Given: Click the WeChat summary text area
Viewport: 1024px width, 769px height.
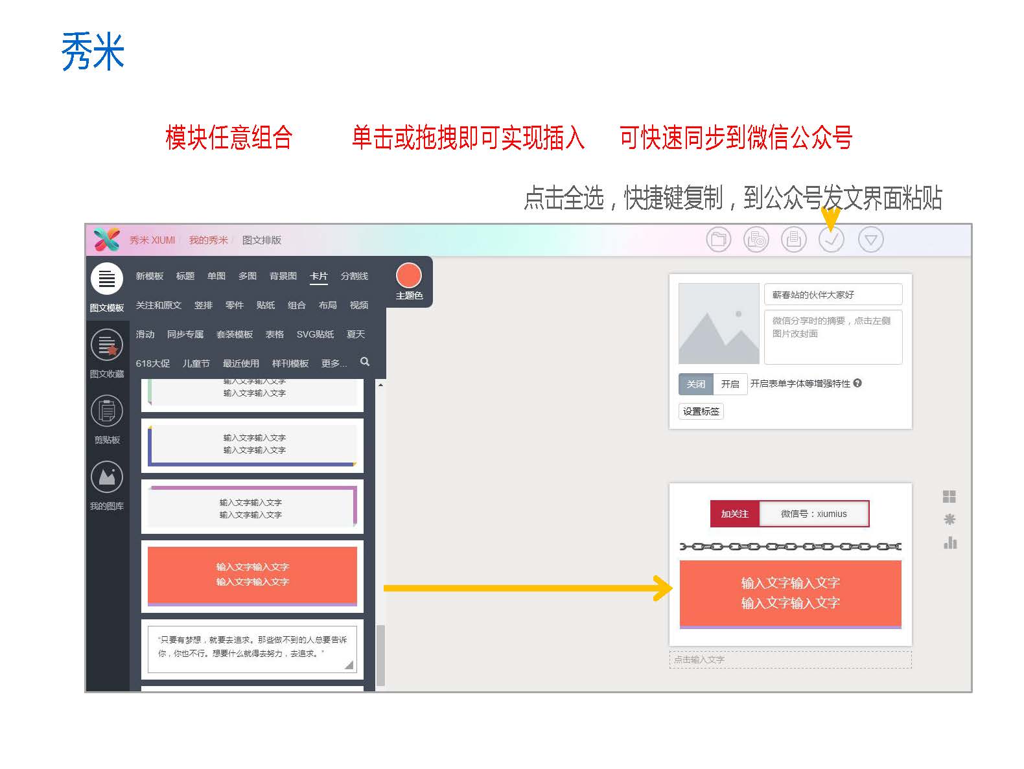Looking at the screenshot, I should [x=833, y=338].
